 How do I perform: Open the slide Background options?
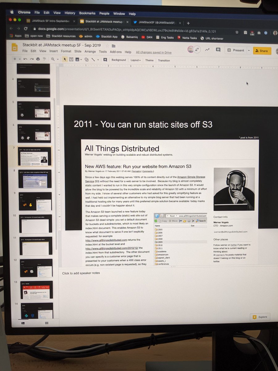[119, 60]
